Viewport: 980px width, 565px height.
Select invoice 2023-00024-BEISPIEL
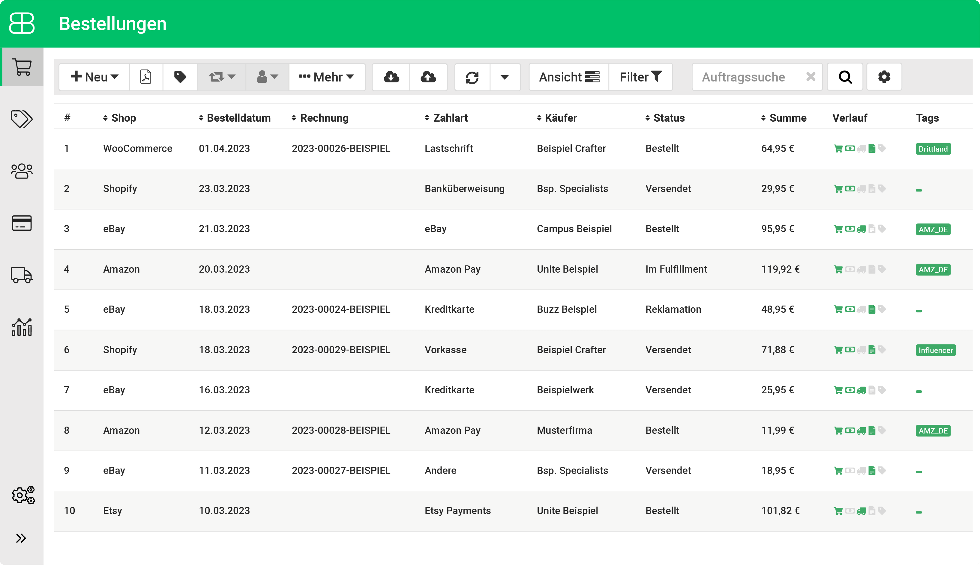(x=341, y=309)
